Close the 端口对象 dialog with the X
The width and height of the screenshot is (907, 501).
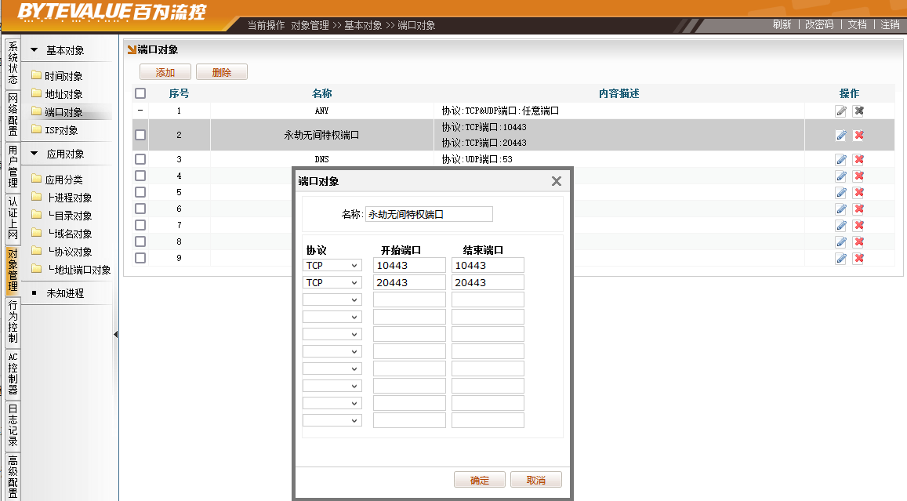[x=557, y=181]
